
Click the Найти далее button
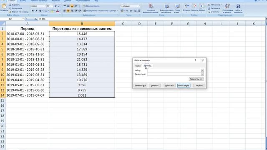click(x=184, y=85)
